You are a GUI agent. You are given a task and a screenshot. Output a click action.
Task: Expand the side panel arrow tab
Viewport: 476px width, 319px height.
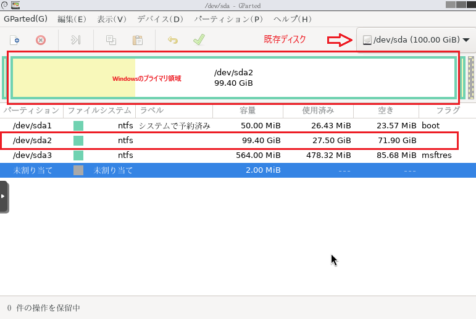tap(4, 197)
